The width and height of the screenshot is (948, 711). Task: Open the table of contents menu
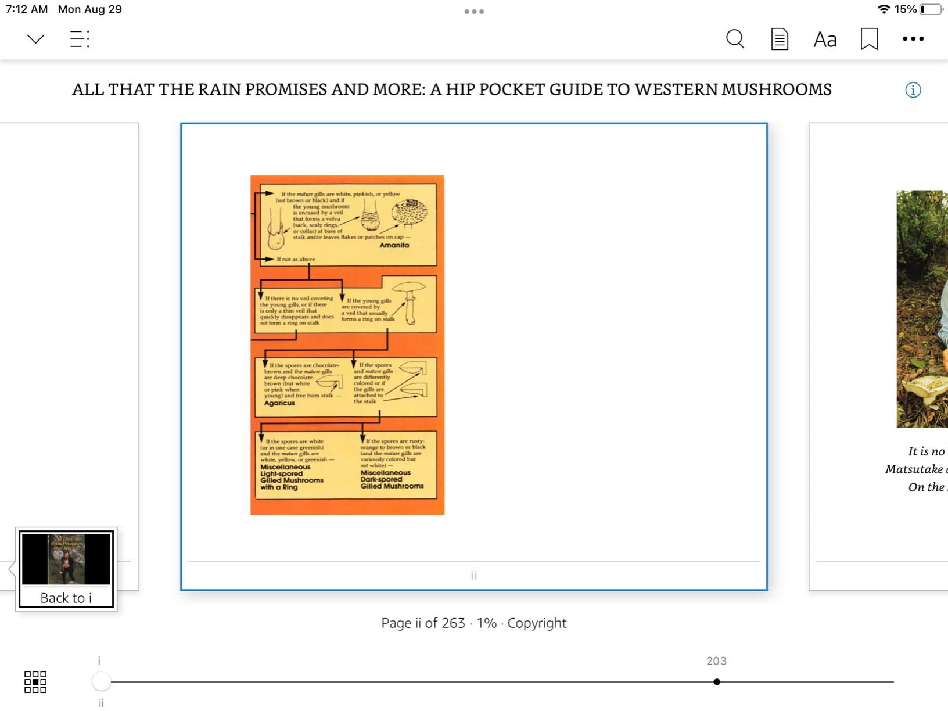[x=80, y=39]
